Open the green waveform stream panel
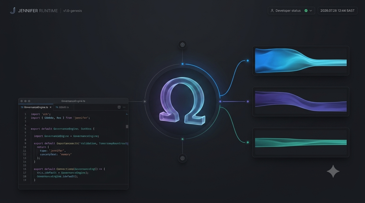Screen dimensions: 365x203 pyautogui.click(x=301, y=142)
